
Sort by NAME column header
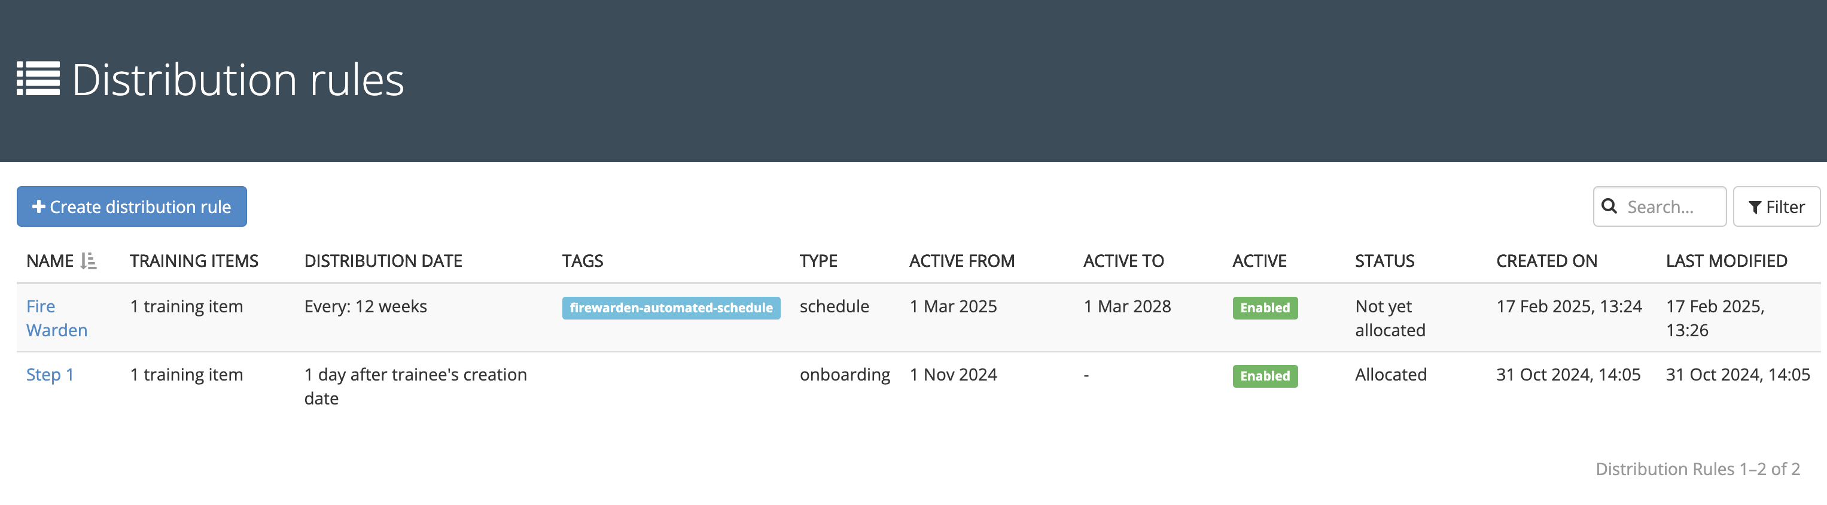(x=50, y=261)
